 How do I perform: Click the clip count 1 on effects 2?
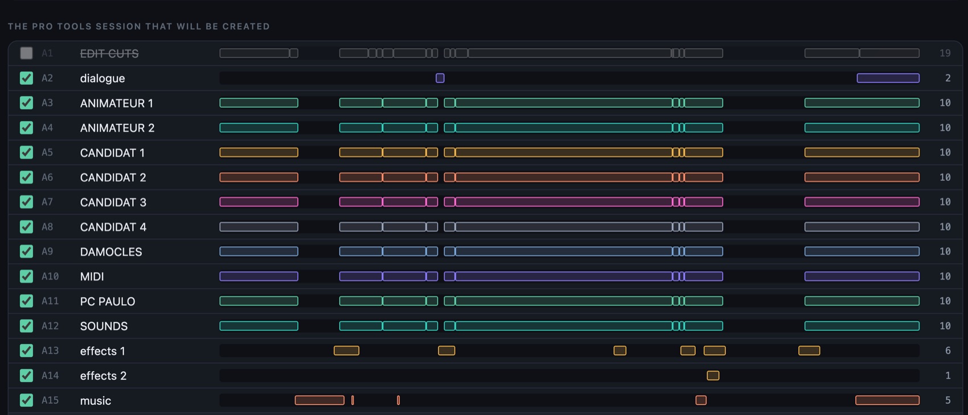coord(948,375)
